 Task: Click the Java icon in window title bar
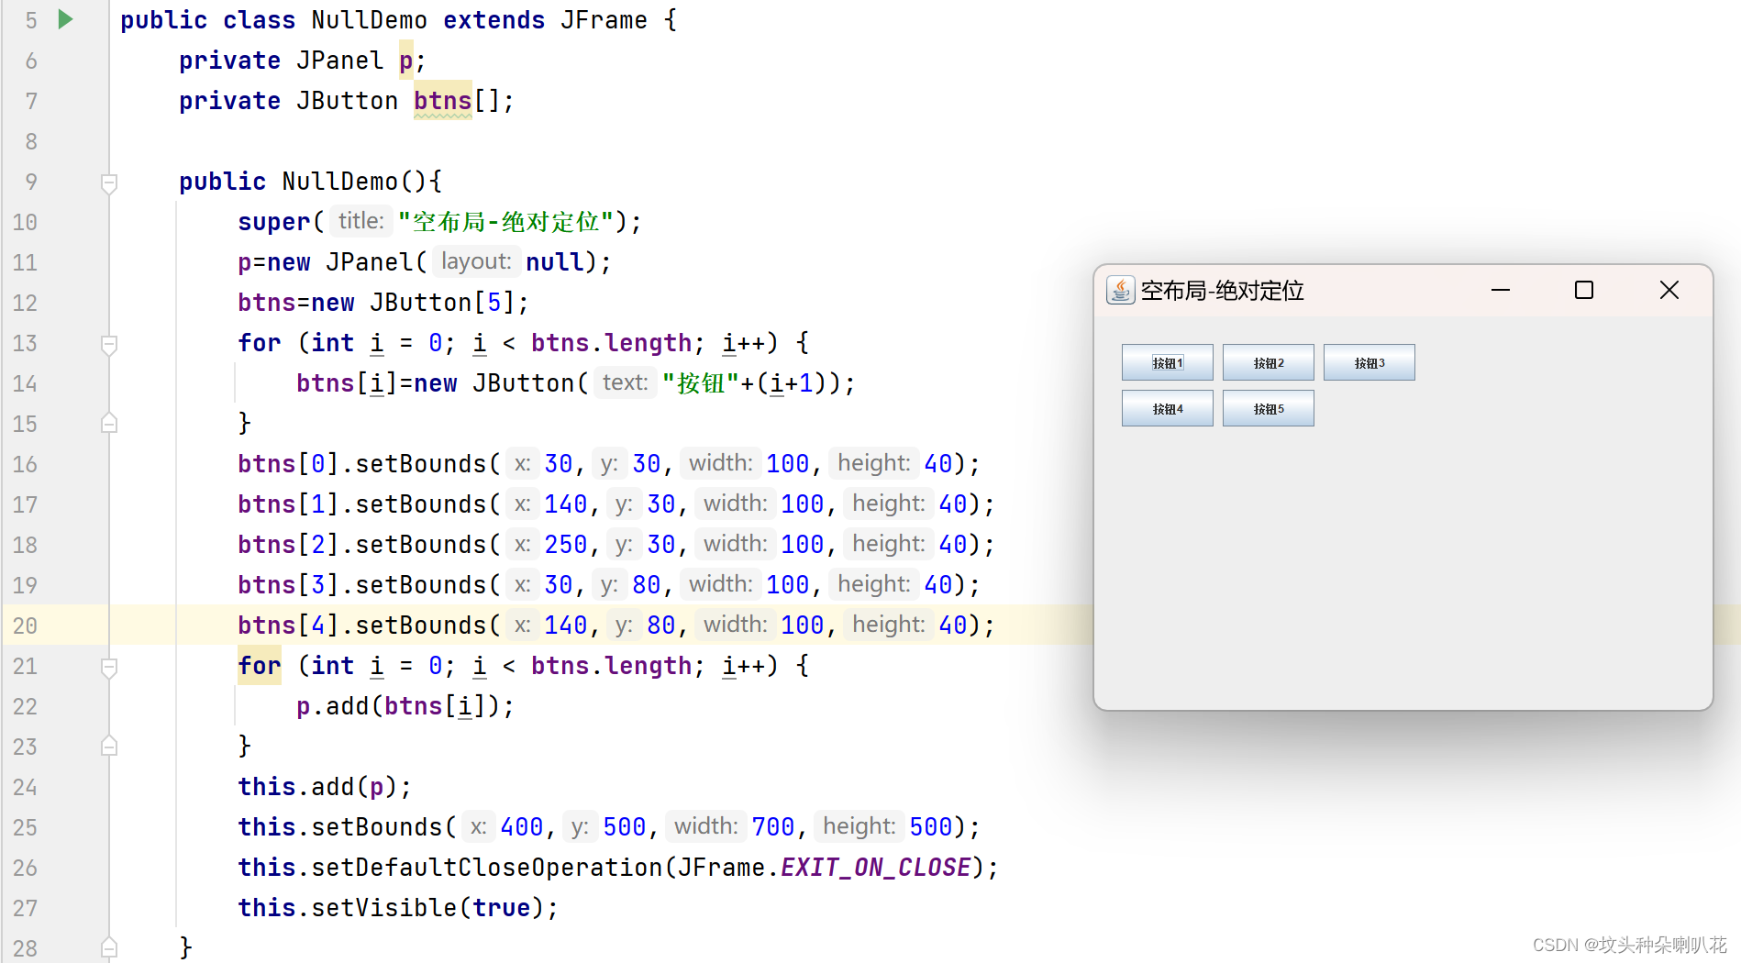tap(1121, 291)
